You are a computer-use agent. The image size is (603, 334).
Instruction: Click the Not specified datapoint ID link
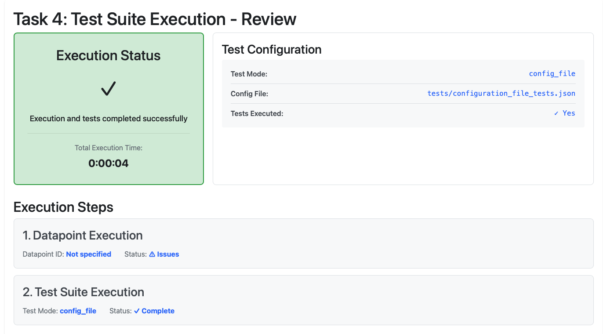88,254
